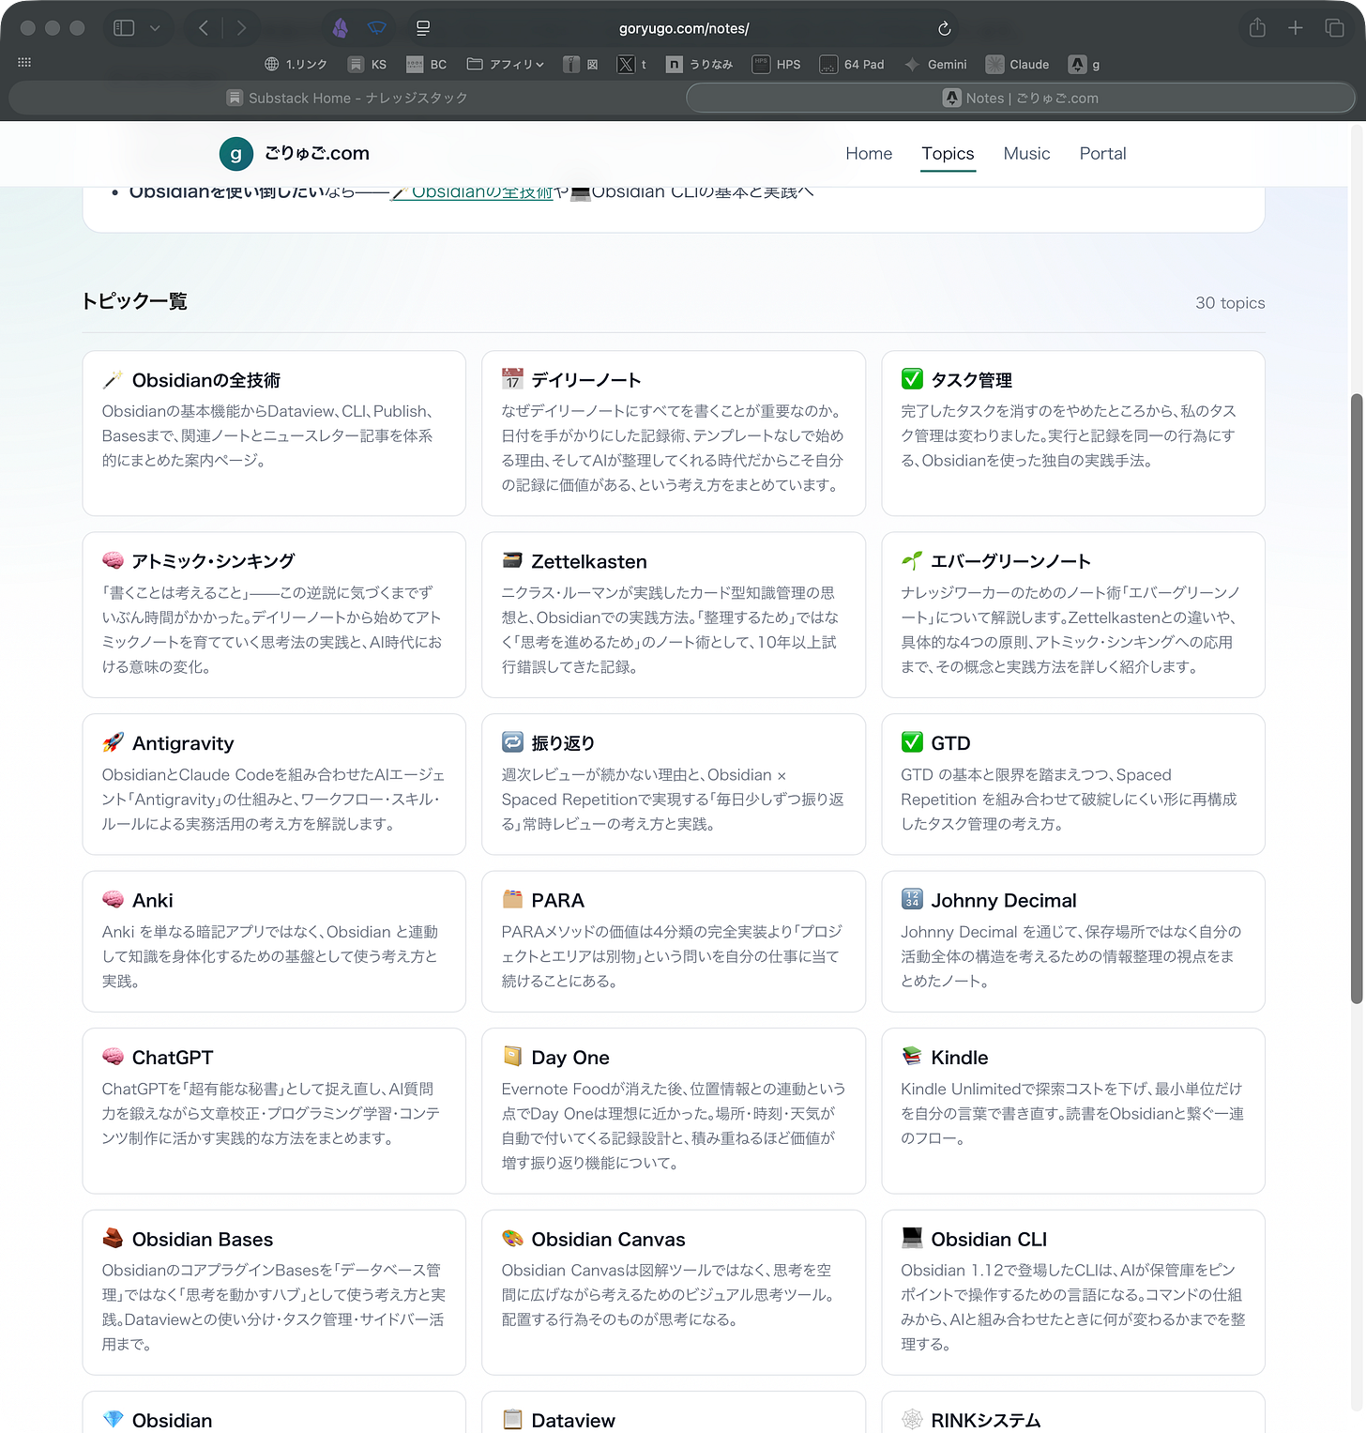This screenshot has width=1366, height=1433.
Task: Open the RINKシステム topic card title
Action: pyautogui.click(x=986, y=1421)
